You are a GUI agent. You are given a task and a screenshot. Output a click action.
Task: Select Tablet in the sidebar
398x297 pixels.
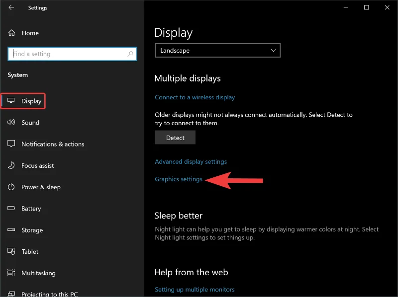click(x=30, y=251)
